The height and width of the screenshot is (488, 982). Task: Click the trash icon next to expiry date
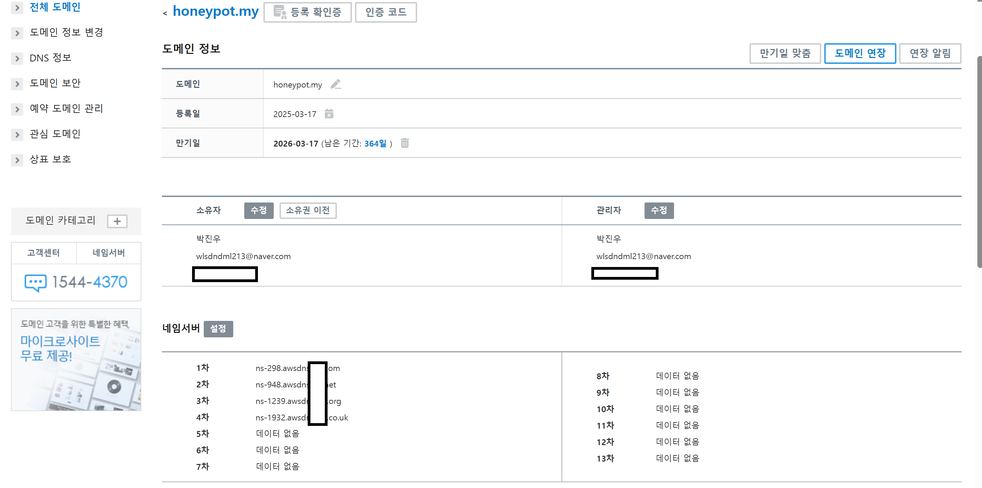click(x=404, y=143)
